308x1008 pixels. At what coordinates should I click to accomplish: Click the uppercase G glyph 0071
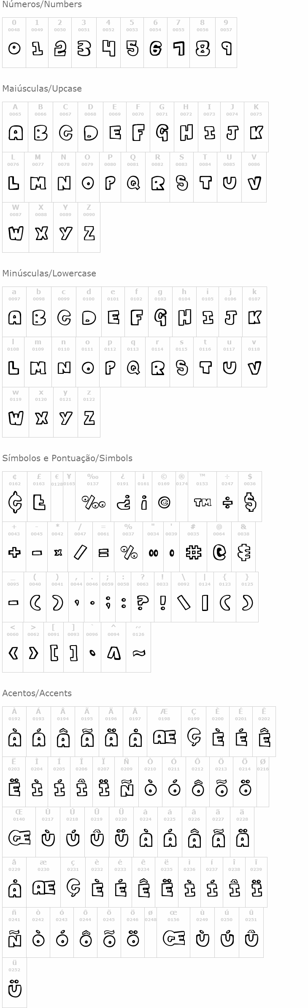(162, 127)
